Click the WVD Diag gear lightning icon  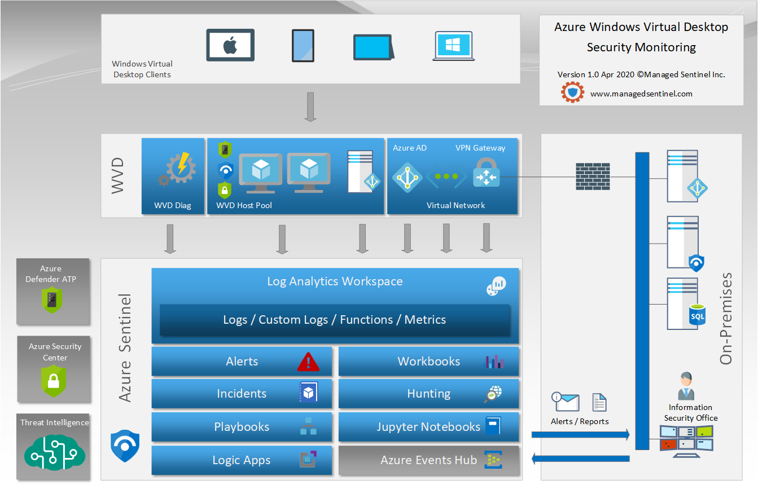click(x=178, y=169)
